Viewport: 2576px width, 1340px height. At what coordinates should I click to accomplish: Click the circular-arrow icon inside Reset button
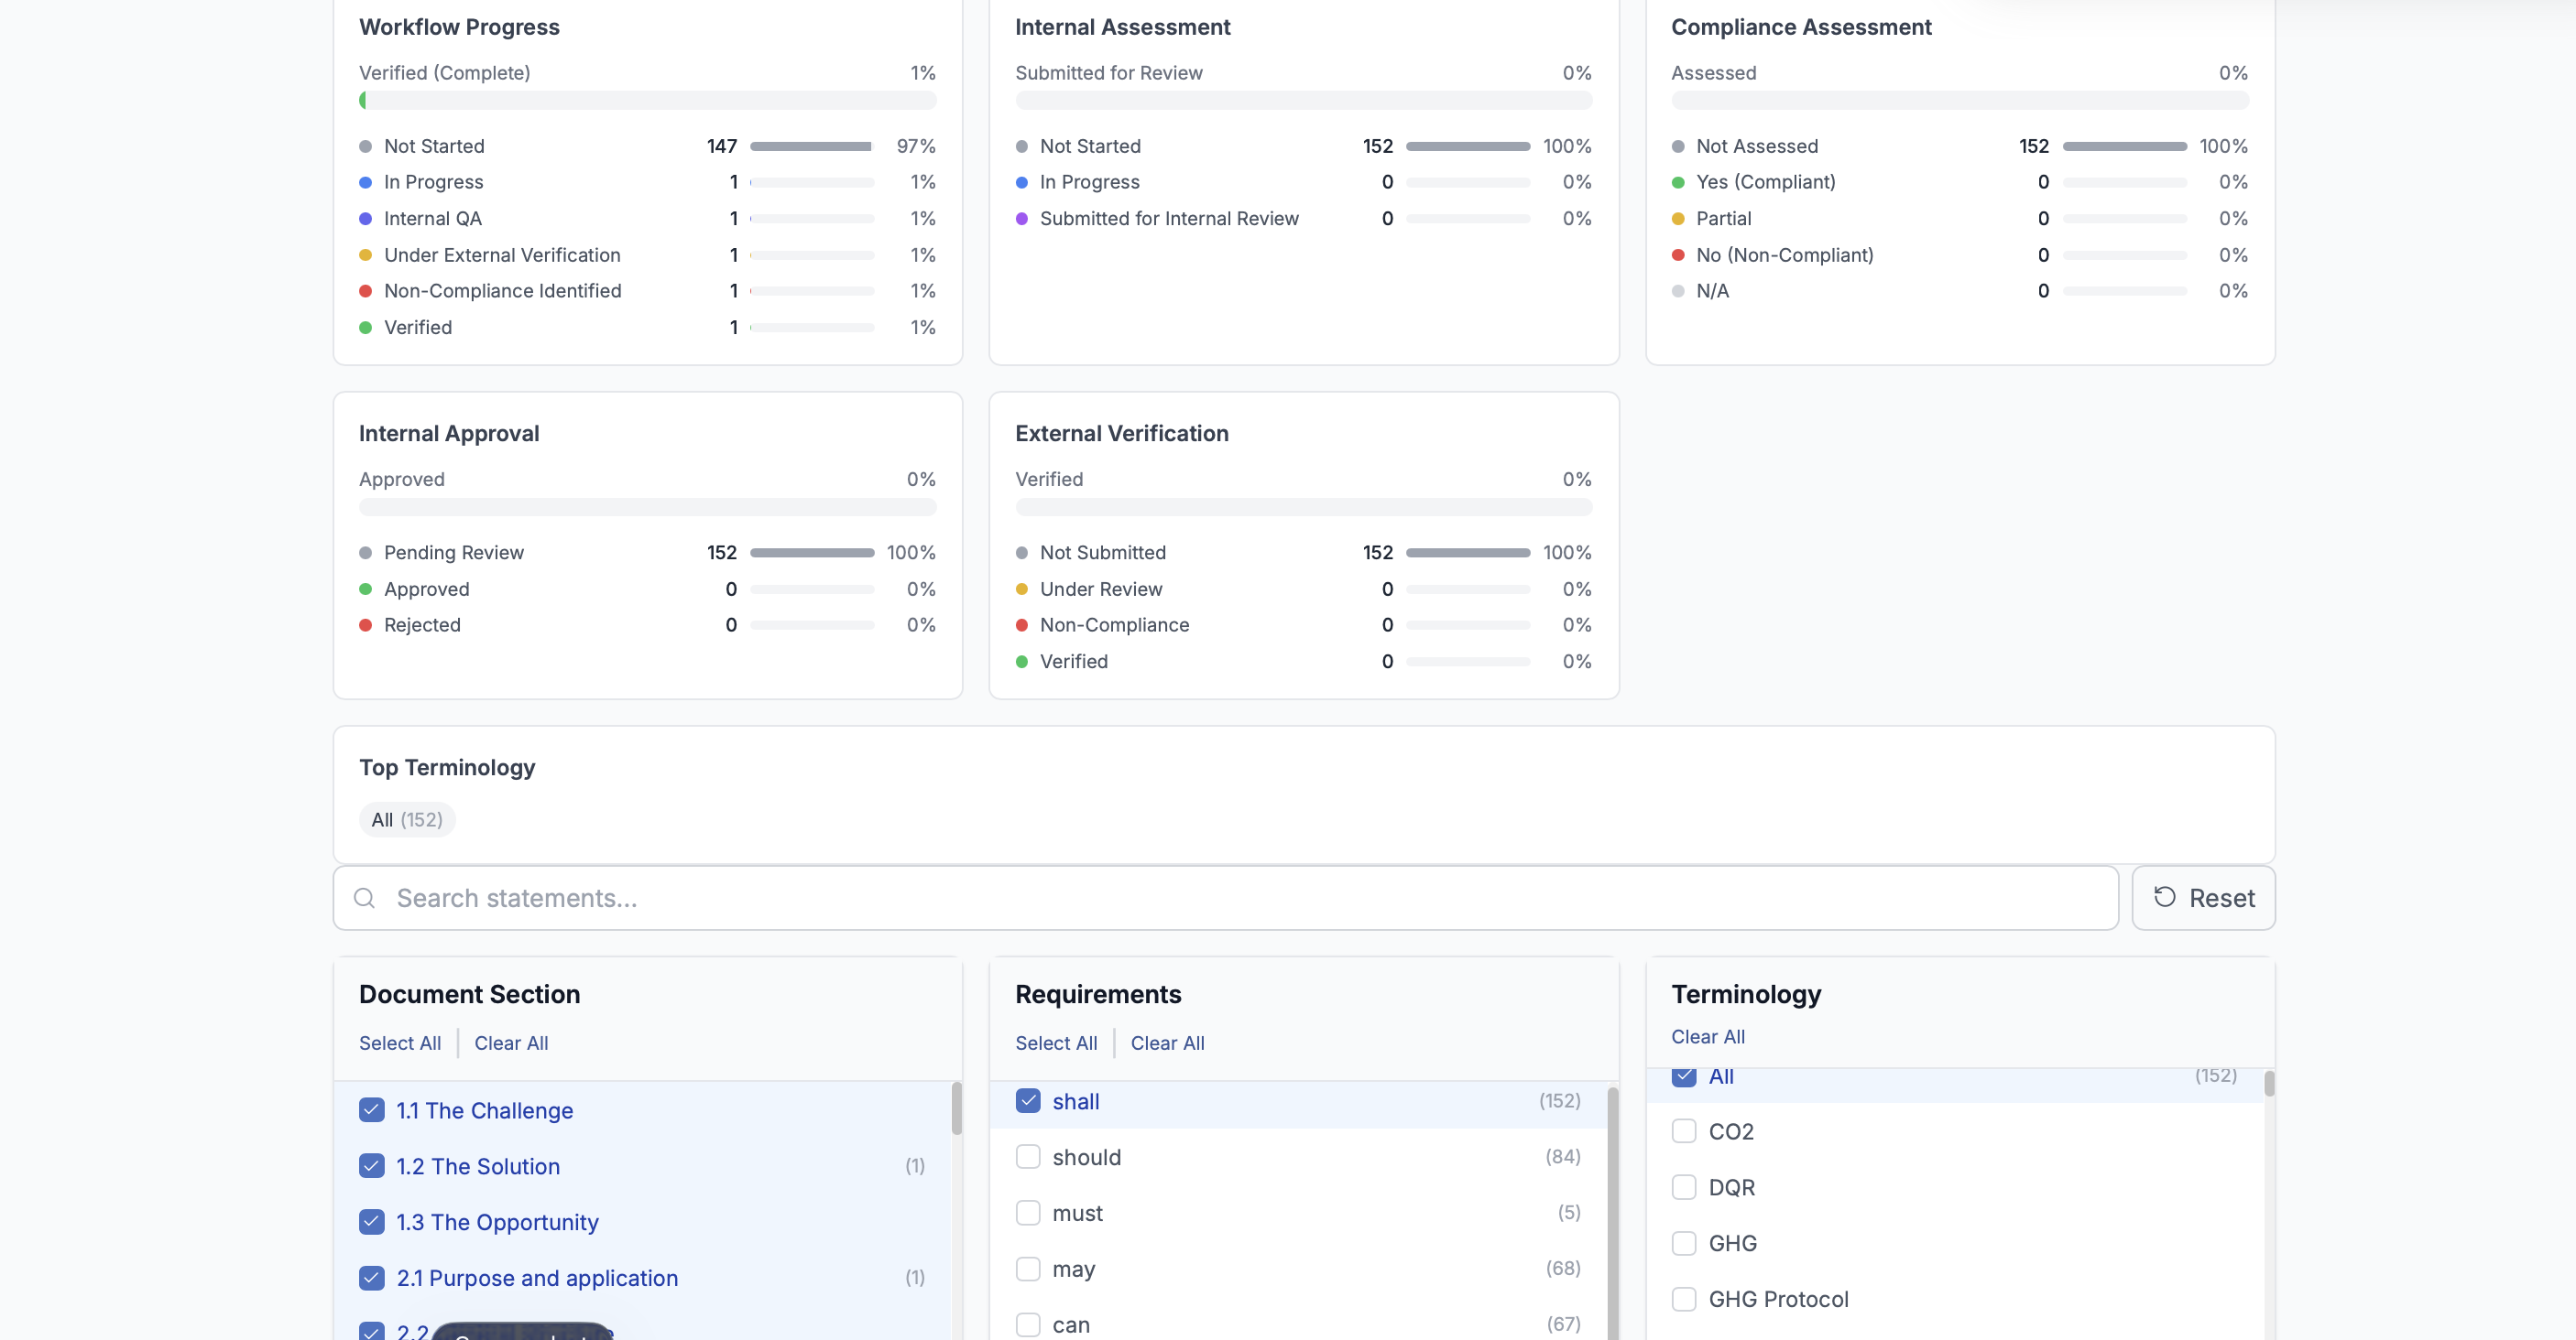click(x=2164, y=897)
